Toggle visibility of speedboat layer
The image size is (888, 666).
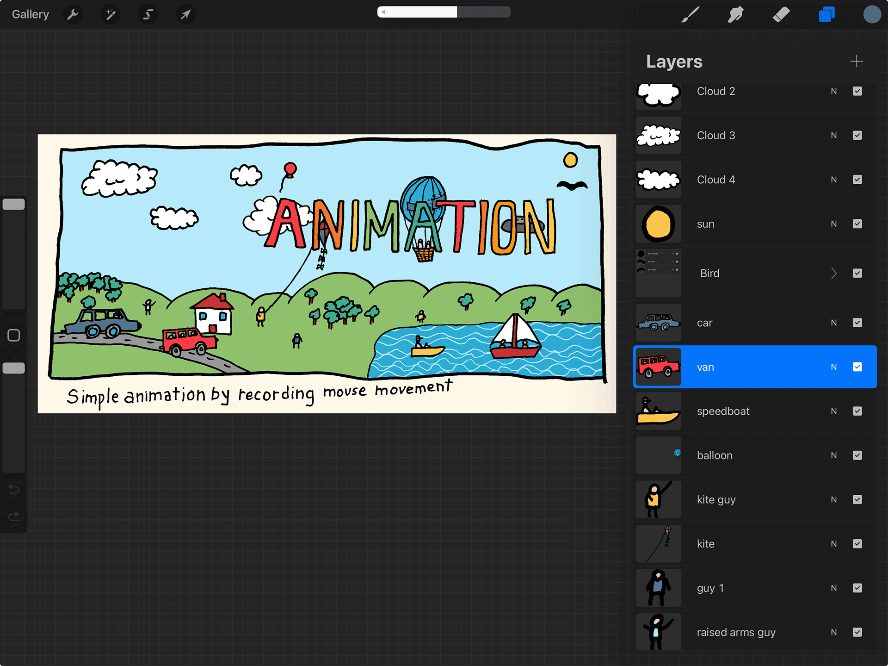[857, 411]
